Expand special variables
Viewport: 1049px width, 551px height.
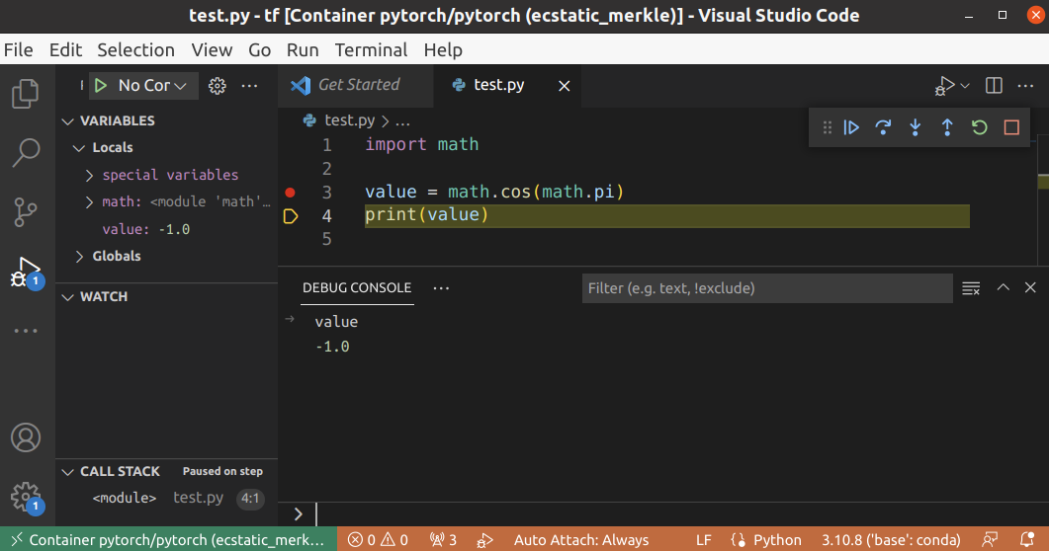click(89, 175)
